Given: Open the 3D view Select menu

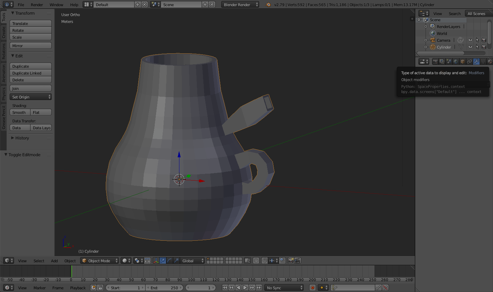Looking at the screenshot, I should [x=39, y=261].
